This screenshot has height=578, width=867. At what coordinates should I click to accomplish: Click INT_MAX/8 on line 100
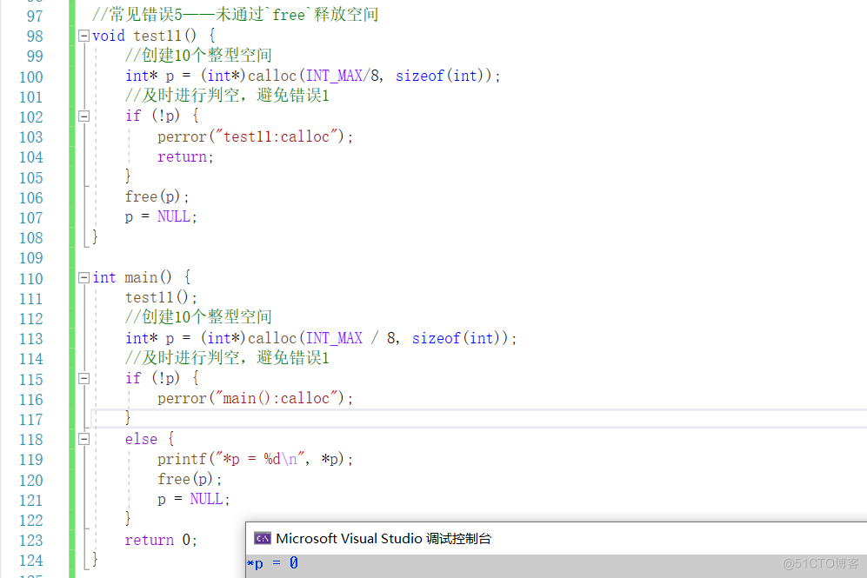pyautogui.click(x=343, y=76)
